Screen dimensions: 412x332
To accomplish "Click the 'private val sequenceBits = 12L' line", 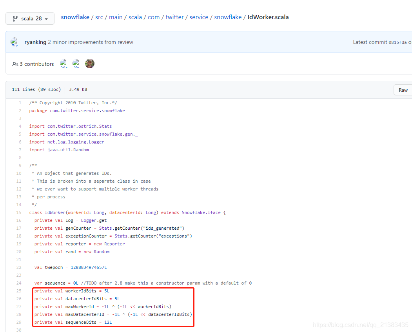I will (73, 322).
